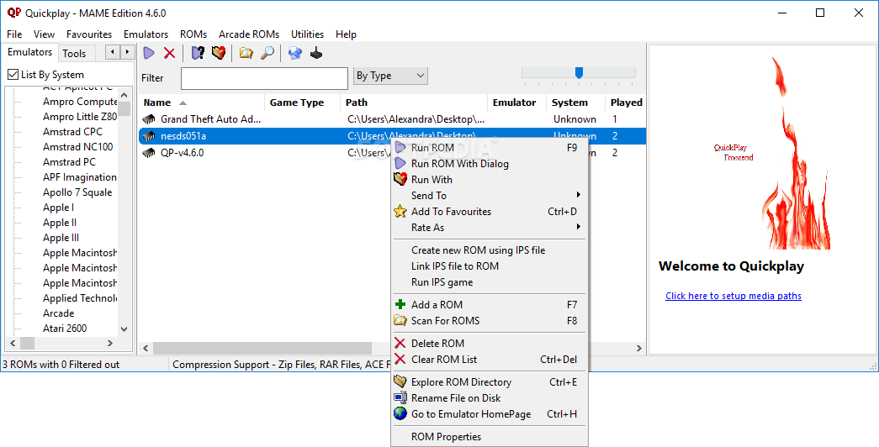
Task: Open the Arcade ROMs menu
Action: click(249, 34)
